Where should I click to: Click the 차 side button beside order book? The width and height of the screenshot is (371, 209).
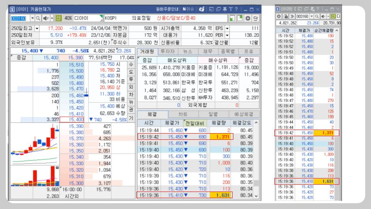131,94
